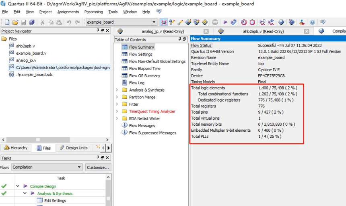The width and height of the screenshot is (346, 206).
Task: Switch to the Design Units tab
Action: (74, 148)
